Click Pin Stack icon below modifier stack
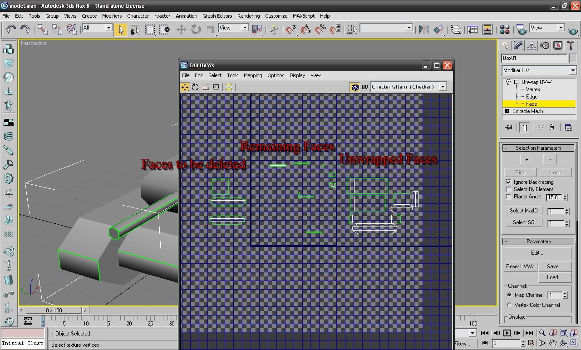The width and height of the screenshot is (581, 350). tap(508, 128)
